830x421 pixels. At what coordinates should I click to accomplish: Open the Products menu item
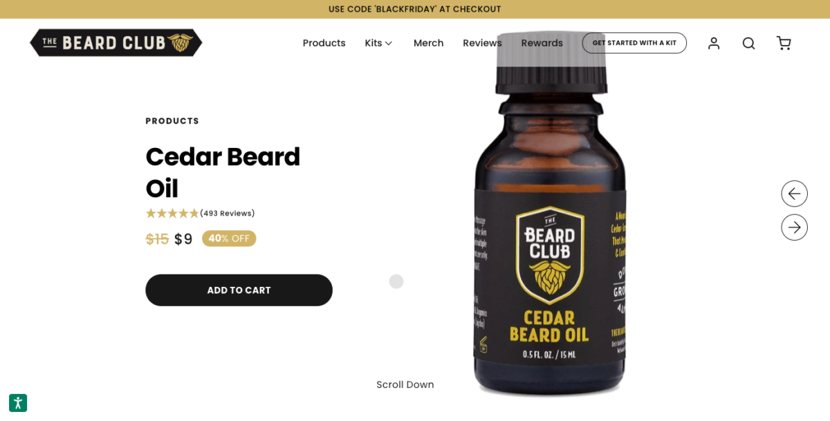point(324,43)
